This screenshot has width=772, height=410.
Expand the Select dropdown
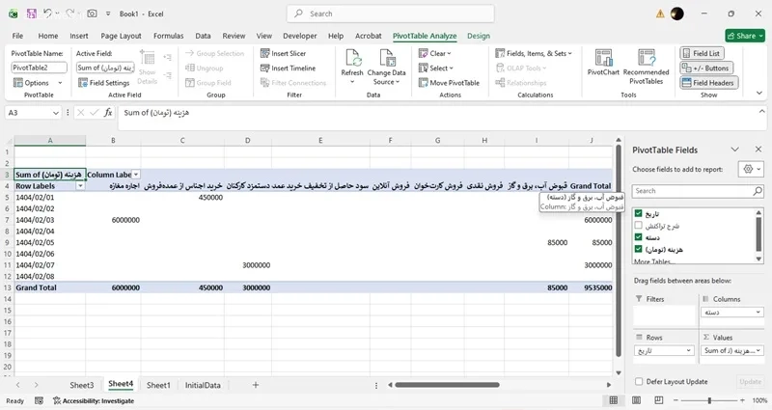(436, 68)
